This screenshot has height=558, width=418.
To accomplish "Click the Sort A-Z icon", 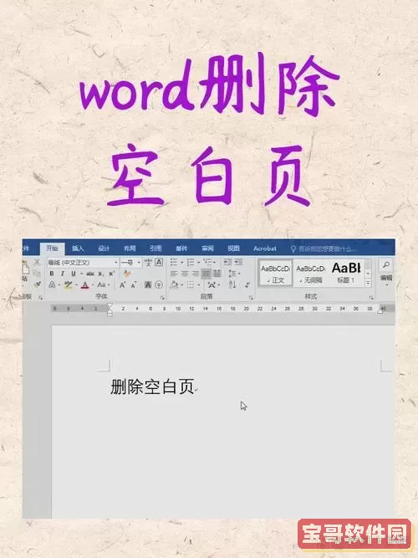I will [232, 284].
